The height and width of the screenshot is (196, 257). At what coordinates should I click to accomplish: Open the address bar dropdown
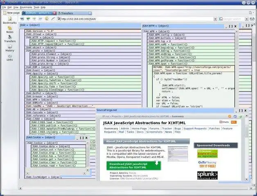click(x=215, y=19)
